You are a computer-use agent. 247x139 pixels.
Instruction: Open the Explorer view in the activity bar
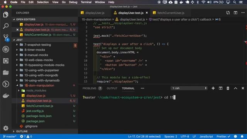(x=6, y=15)
